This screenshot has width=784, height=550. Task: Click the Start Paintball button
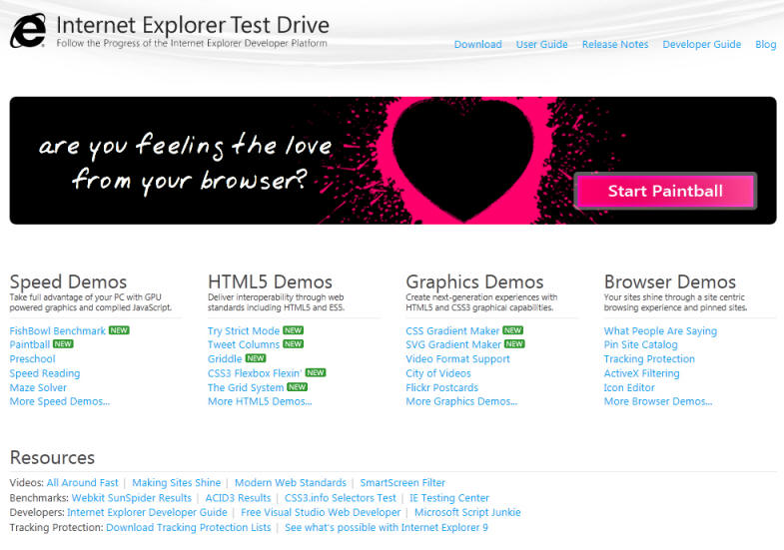[x=665, y=191]
